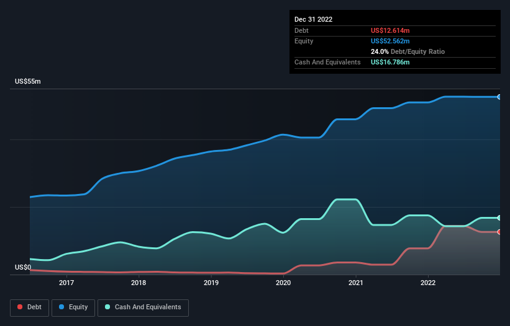Click the Dec 31 2022 tooltip date
510x326 pixels.
[313, 19]
